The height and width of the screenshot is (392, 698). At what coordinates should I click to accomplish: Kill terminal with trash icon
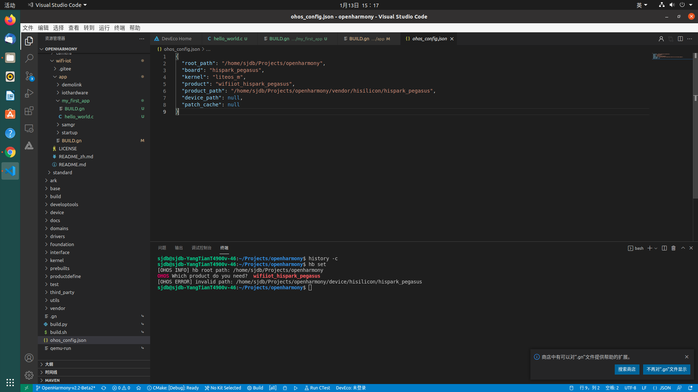[x=673, y=248]
